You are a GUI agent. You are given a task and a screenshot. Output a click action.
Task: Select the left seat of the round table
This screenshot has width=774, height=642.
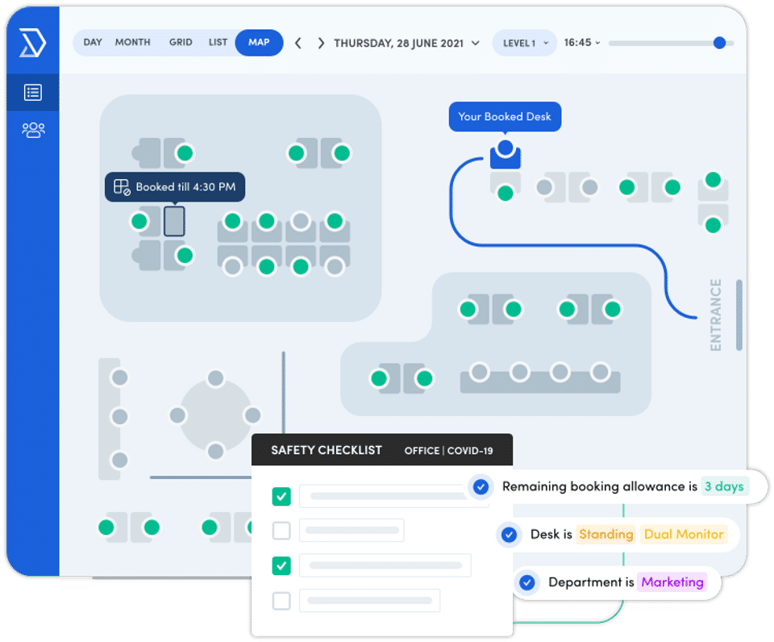coord(177,415)
